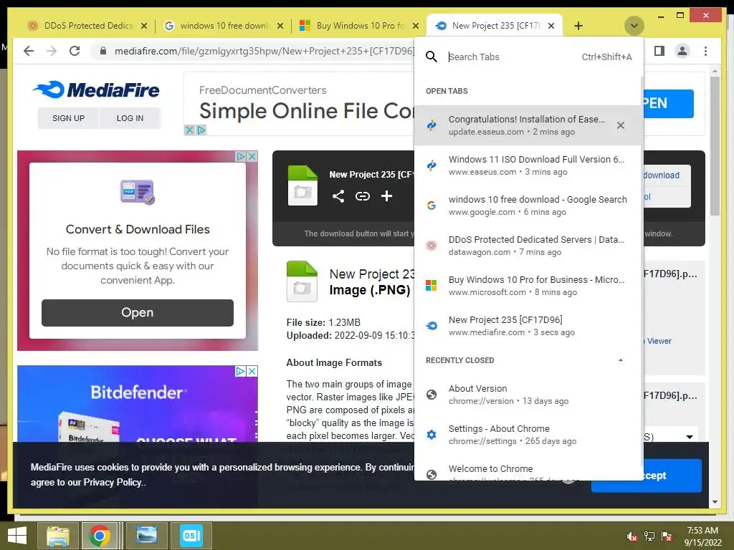Click the Action Center flag tray icon
Image resolution: width=734 pixels, height=550 pixels.
pos(667,536)
